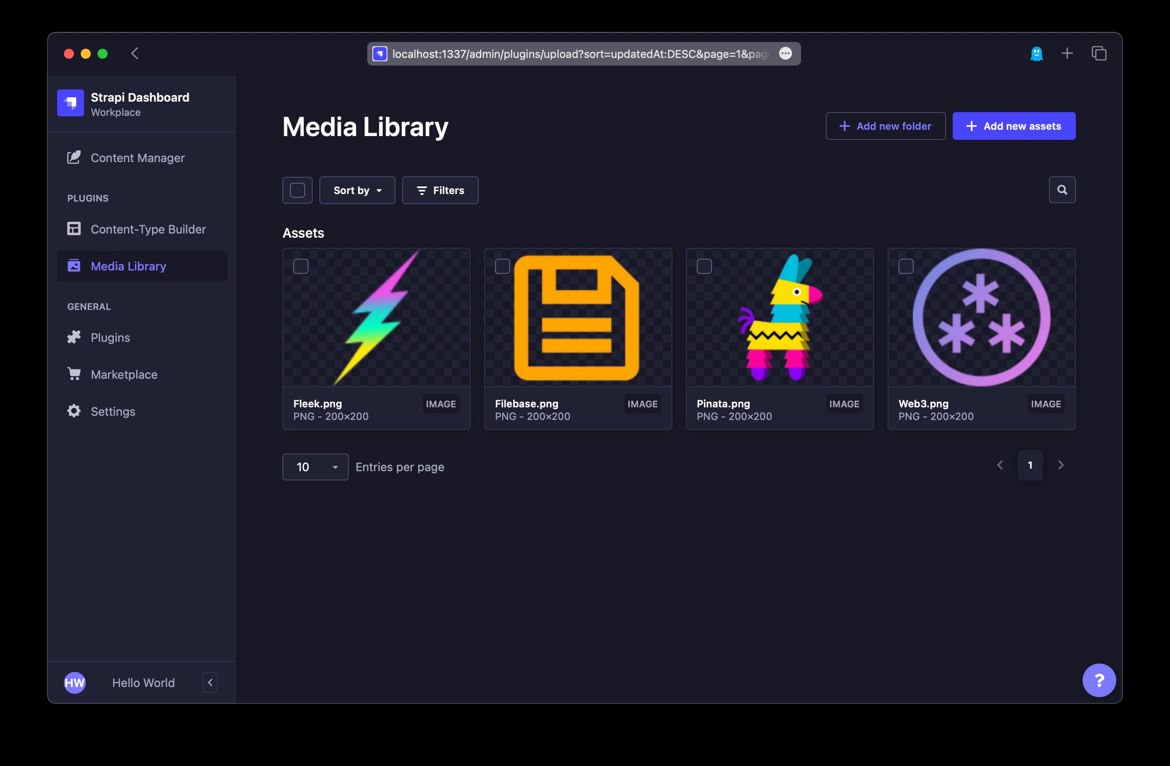Click the ghost extension icon in browser

point(1036,54)
